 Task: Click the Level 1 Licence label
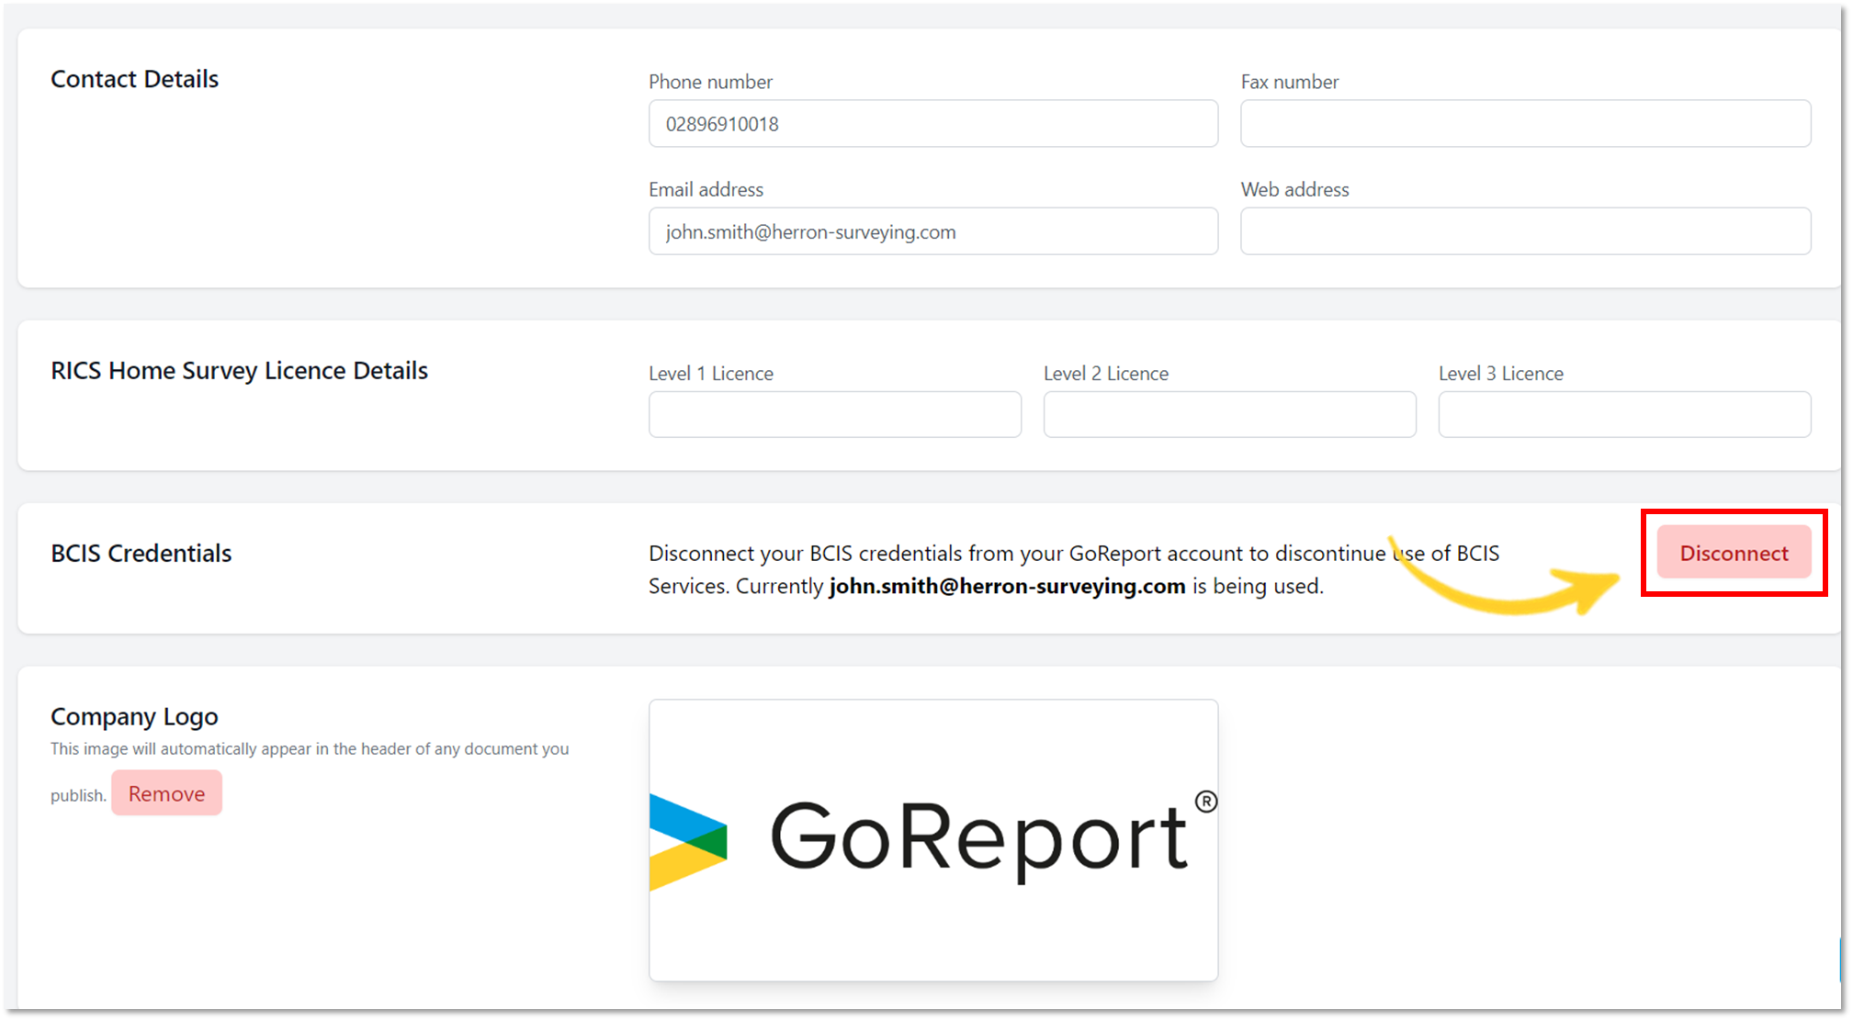tap(711, 374)
